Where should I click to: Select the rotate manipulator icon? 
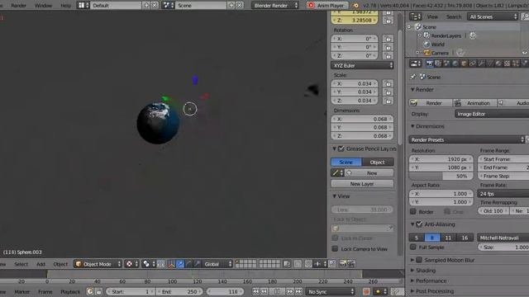pos(188,264)
